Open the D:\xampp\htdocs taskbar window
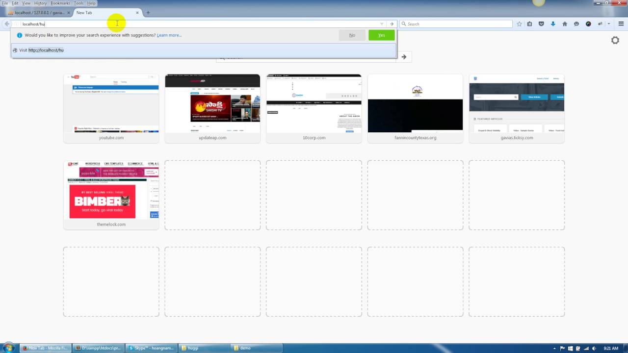This screenshot has width=628, height=353. tap(98, 348)
